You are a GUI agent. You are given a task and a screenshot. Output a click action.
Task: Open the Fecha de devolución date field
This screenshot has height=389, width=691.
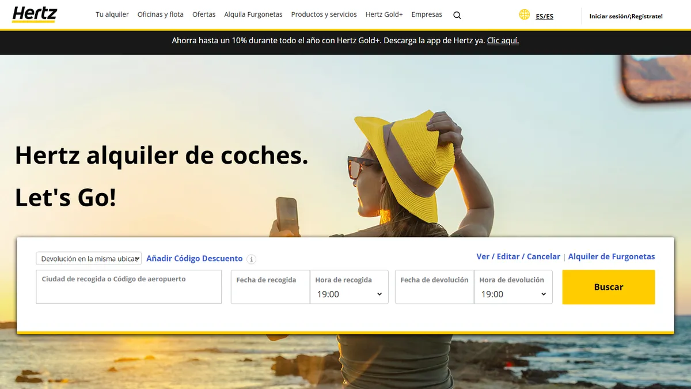click(x=435, y=287)
